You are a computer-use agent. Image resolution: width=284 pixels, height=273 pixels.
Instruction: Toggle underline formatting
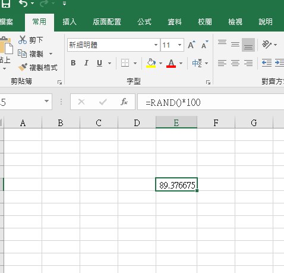(x=100, y=63)
